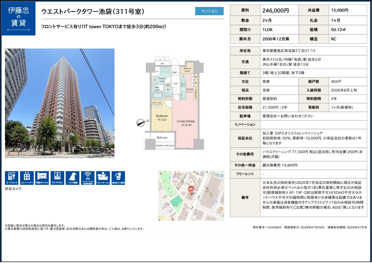Click the address 東京都豊島区西池袋3丁目21-13
The width and height of the screenshot is (372, 263).
point(289,51)
